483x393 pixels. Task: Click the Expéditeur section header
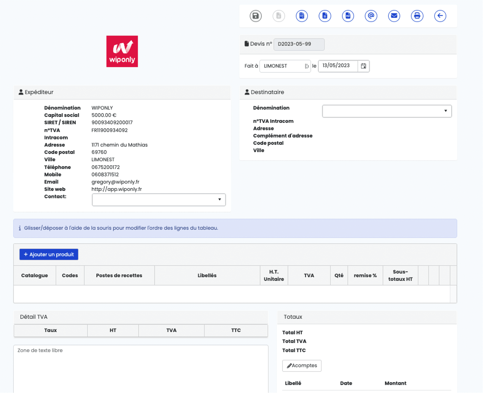pos(122,92)
